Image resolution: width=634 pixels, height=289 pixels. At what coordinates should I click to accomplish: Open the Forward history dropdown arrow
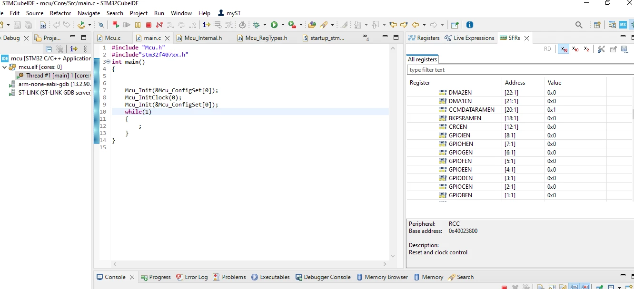[x=442, y=25]
